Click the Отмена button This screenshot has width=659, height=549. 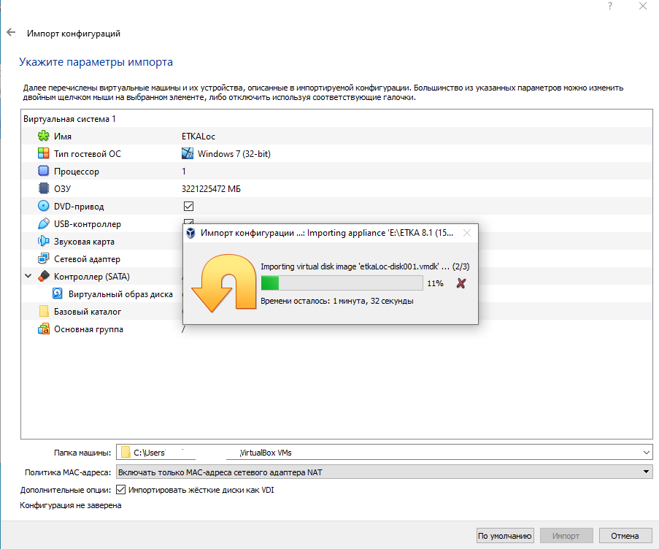click(x=625, y=536)
